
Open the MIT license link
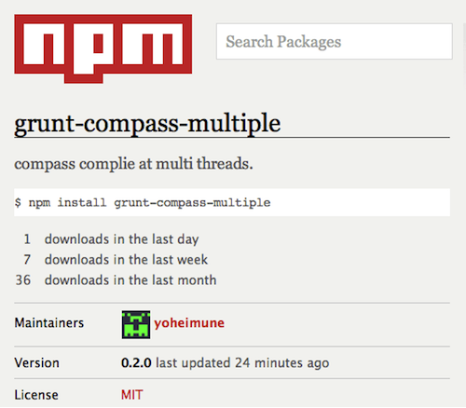(x=131, y=395)
